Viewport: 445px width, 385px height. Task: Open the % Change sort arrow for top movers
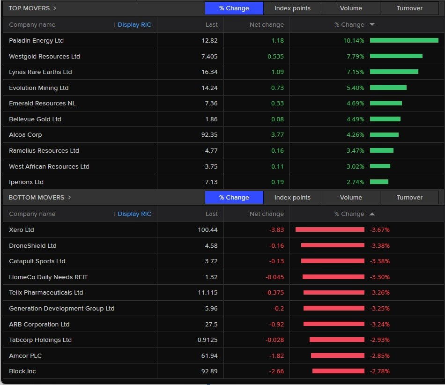[x=371, y=25]
